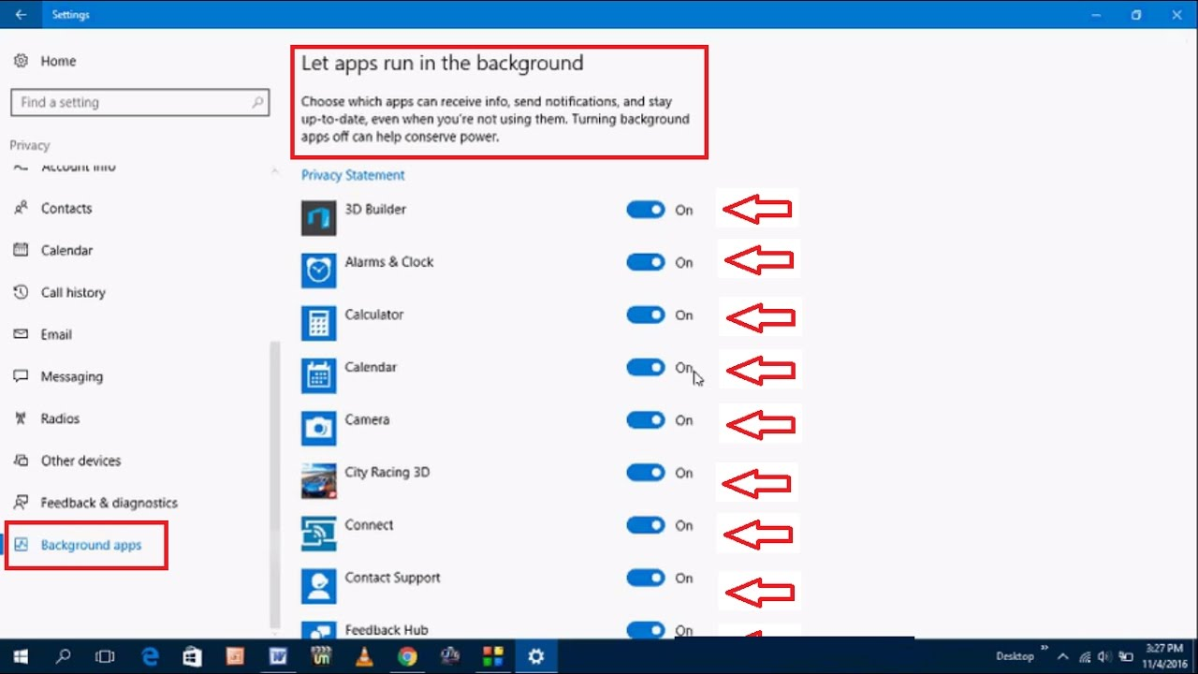
Task: Click the Desktop toolbar label on the taskbar
Action: tap(1015, 656)
